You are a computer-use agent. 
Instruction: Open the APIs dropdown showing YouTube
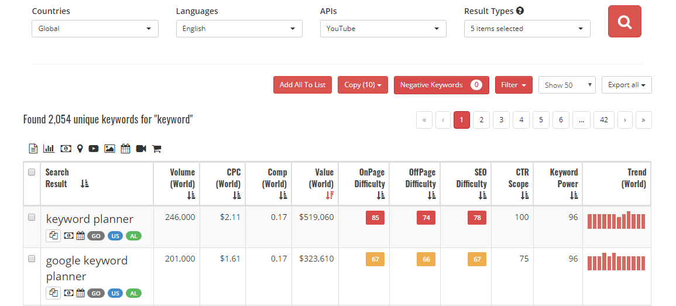383,29
